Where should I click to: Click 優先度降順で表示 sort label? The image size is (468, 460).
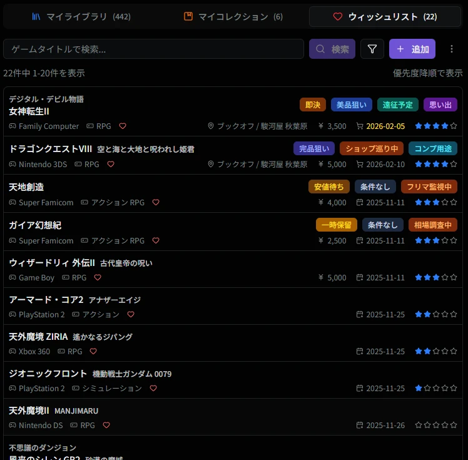[427, 73]
